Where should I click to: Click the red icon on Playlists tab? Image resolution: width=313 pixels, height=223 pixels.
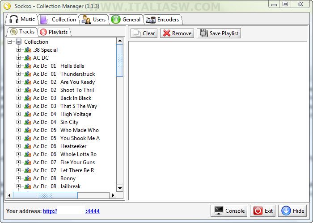pyautogui.click(x=43, y=32)
